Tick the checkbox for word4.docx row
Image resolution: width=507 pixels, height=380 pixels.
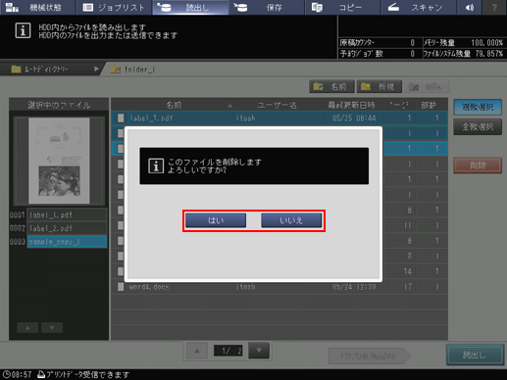tap(121, 287)
